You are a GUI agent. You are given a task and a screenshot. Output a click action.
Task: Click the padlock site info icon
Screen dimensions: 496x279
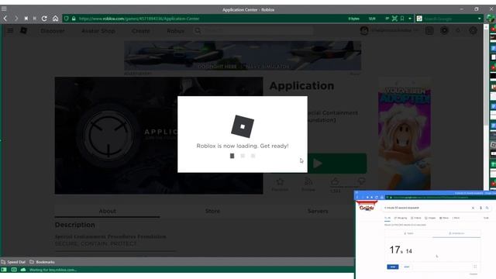(x=74, y=19)
